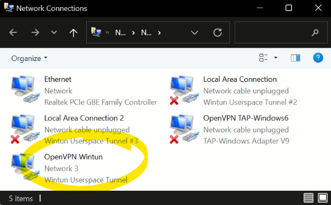Click Realtek PCIe GBE Family Controller text
This screenshot has height=205, width=331.
[x=101, y=102]
